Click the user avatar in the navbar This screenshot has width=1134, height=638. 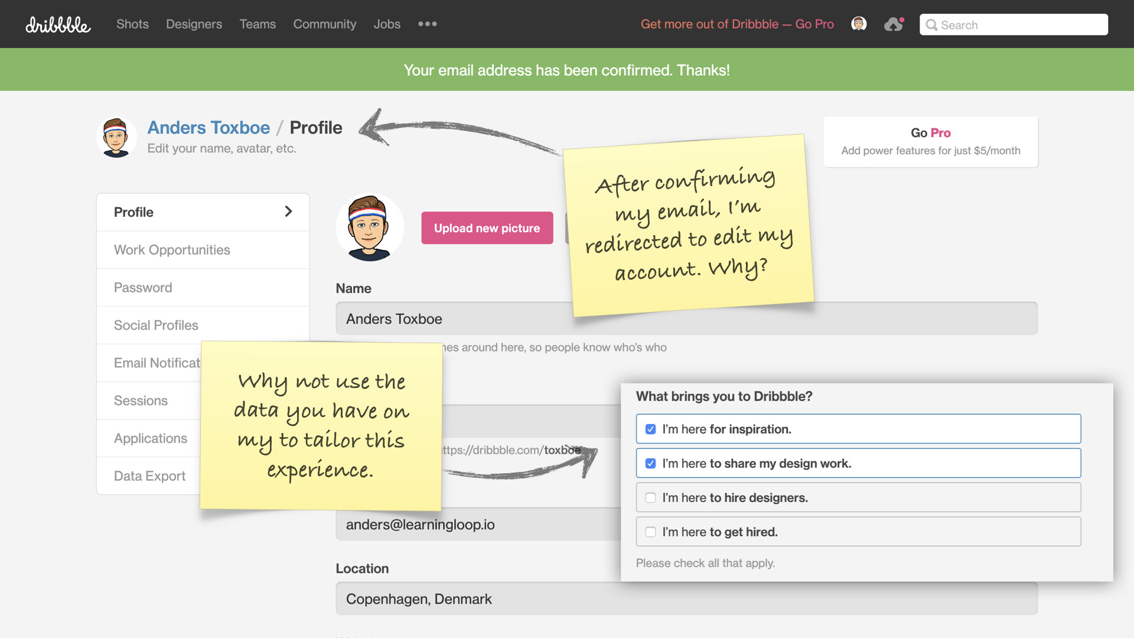click(858, 24)
